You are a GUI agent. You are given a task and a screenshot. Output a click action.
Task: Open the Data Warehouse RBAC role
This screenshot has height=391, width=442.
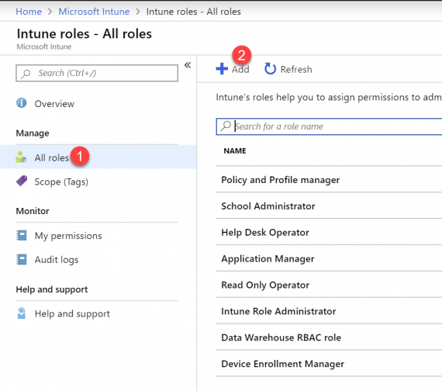(x=281, y=337)
